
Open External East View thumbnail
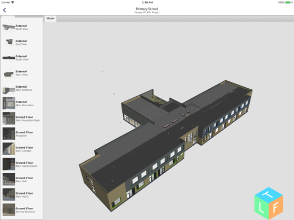(x=9, y=43)
